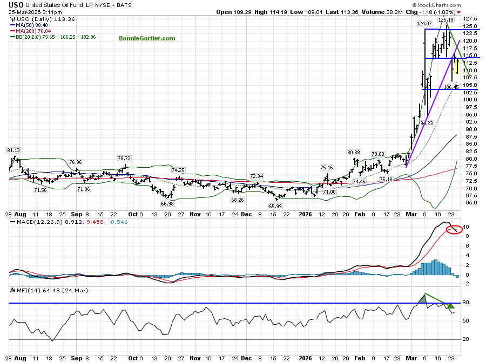The width and height of the screenshot is (486, 363).
Task: Click the 81.13 price label near August
Action: click(14, 150)
